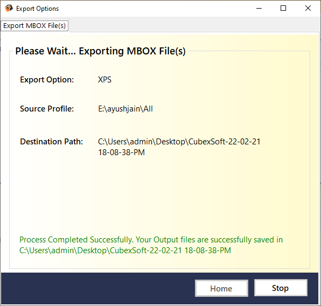This screenshot has width=321, height=306.
Task: Select the Export MBOX File(s) tab
Action: (x=34, y=26)
